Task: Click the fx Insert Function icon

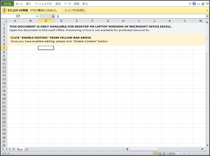Action: 53,16
